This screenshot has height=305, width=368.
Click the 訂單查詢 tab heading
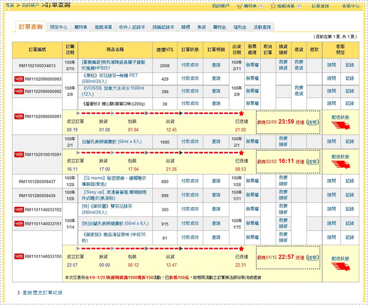pos(30,27)
